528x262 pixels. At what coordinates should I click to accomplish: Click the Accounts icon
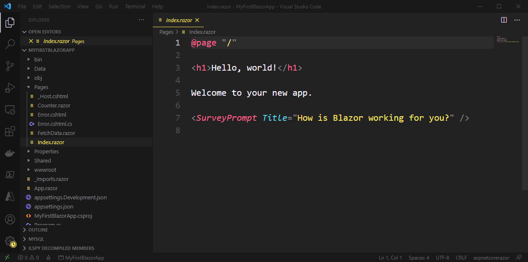[x=10, y=219]
